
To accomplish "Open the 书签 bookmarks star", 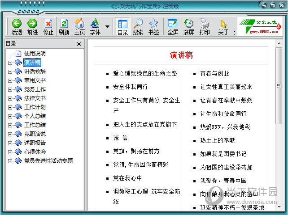I will (153, 27).
